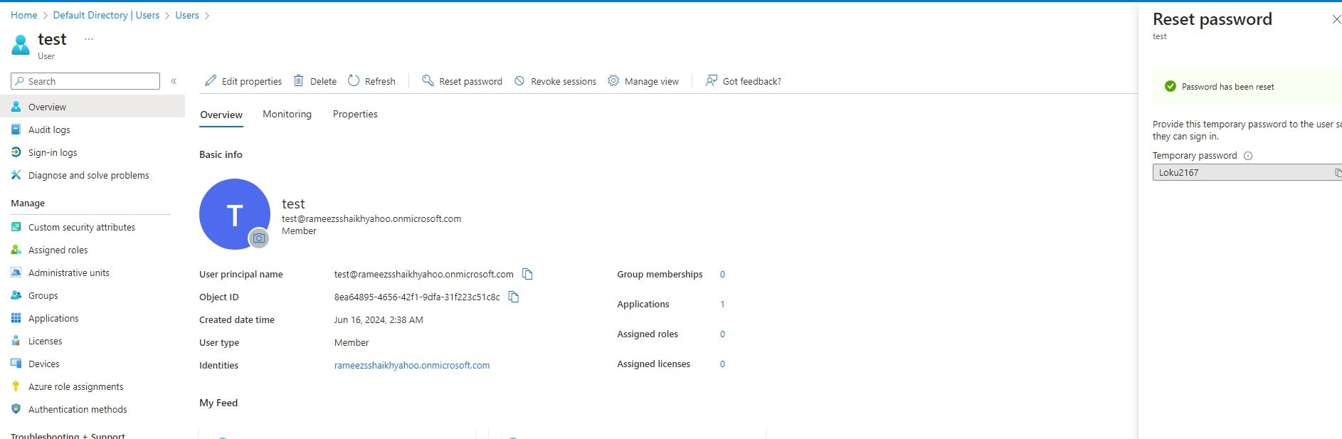The image size is (1342, 439).
Task: Click the Audit logs icon in sidebar
Action: pos(16,129)
